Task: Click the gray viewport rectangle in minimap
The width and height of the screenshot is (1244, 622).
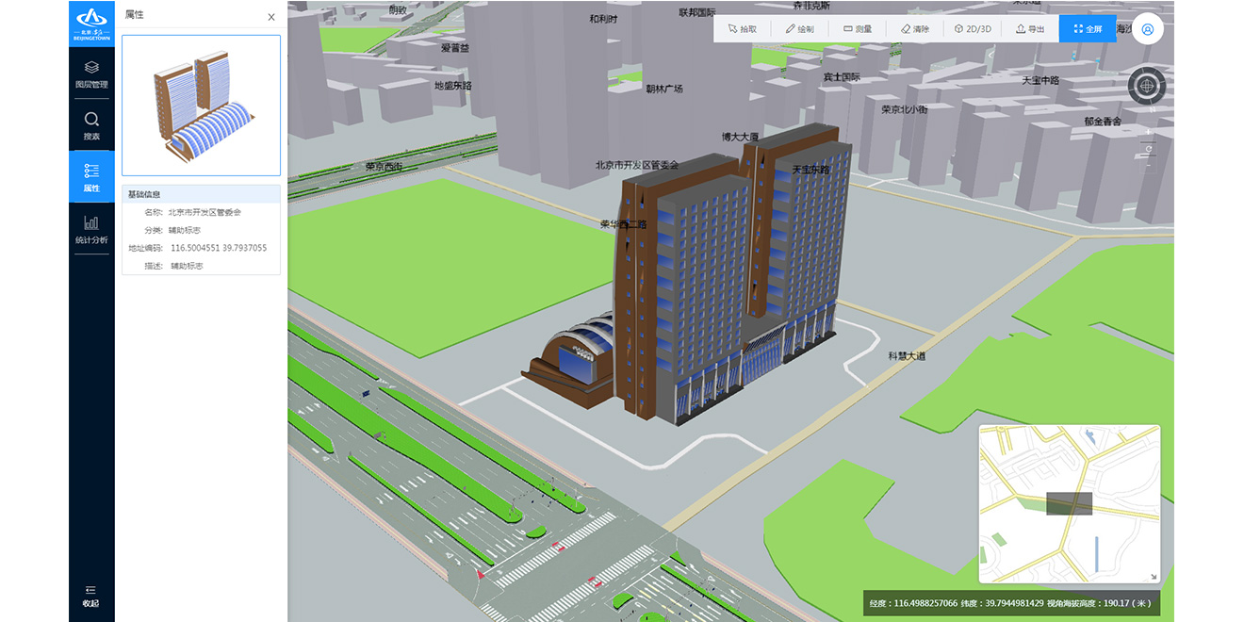Action: click(1069, 503)
